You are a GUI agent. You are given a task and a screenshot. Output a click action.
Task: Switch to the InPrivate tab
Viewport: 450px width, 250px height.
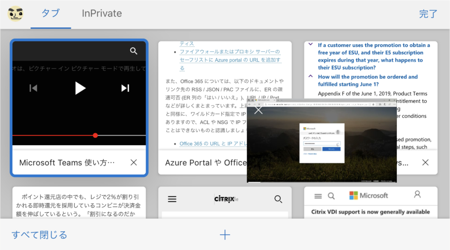102,13
